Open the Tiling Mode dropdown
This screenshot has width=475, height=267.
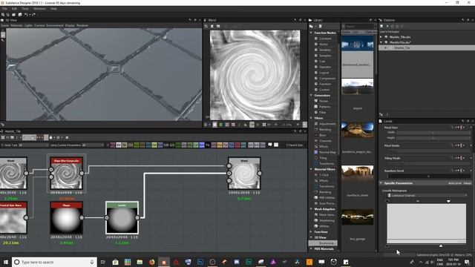[x=428, y=163]
